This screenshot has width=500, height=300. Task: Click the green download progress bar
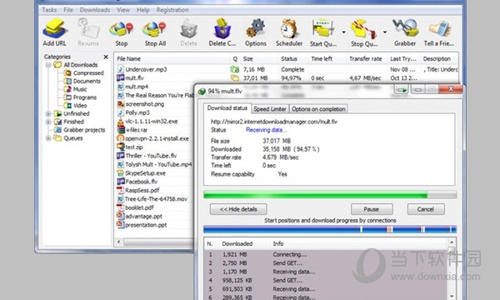[x=330, y=195]
